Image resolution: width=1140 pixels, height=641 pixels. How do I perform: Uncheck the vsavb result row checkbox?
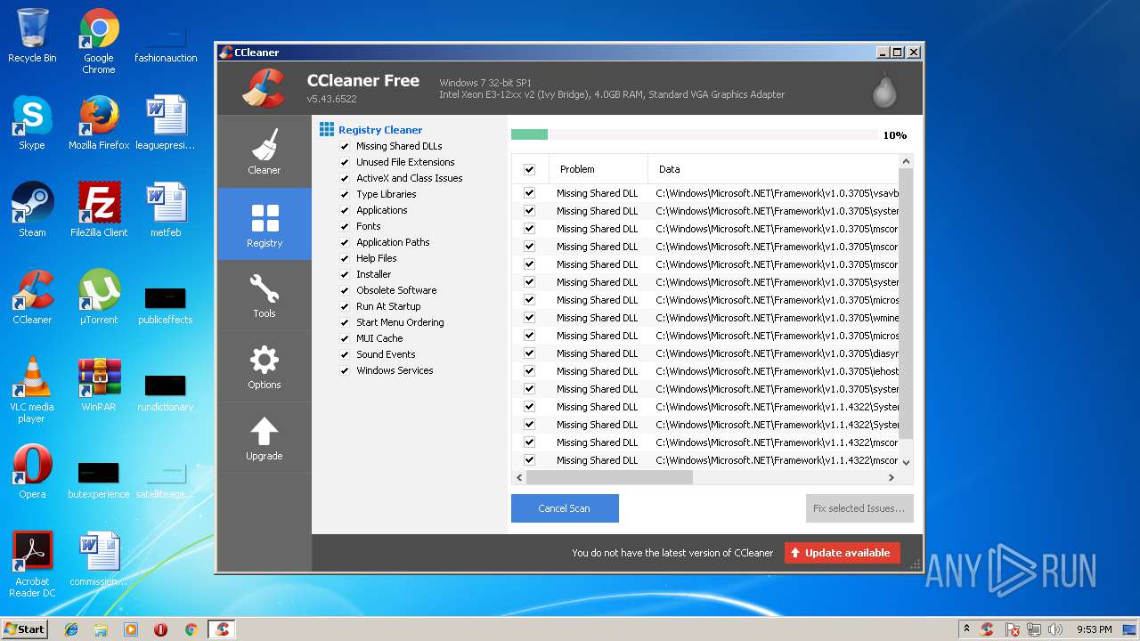pyautogui.click(x=530, y=193)
